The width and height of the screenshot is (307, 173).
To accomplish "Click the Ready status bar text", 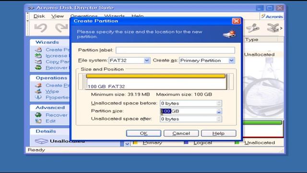I will [36, 150].
